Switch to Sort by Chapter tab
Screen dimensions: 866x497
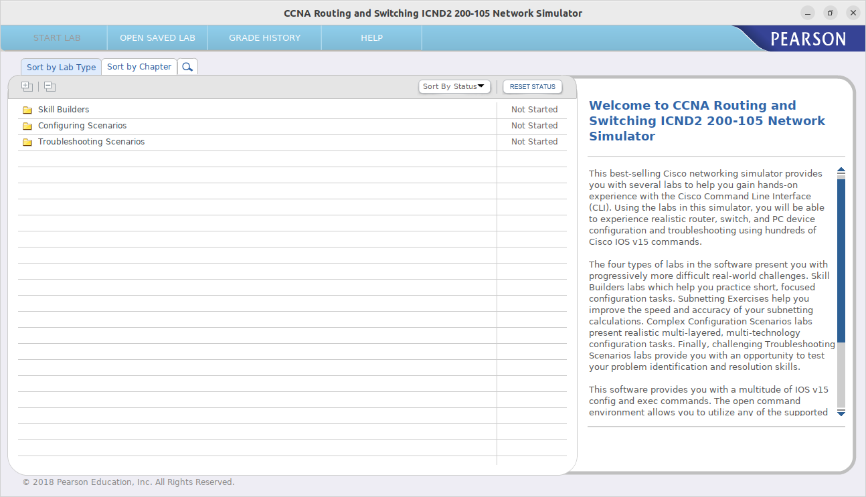click(x=139, y=67)
